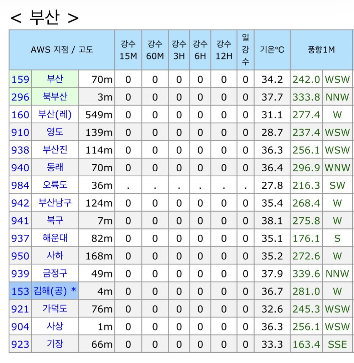Click station number 921
This screenshot has height=363, width=354.
click(20, 309)
